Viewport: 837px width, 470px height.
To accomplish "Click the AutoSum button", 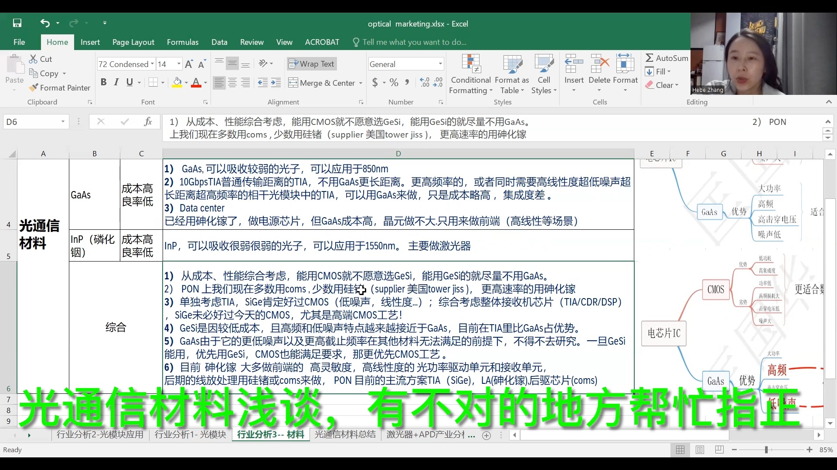I will [x=667, y=58].
